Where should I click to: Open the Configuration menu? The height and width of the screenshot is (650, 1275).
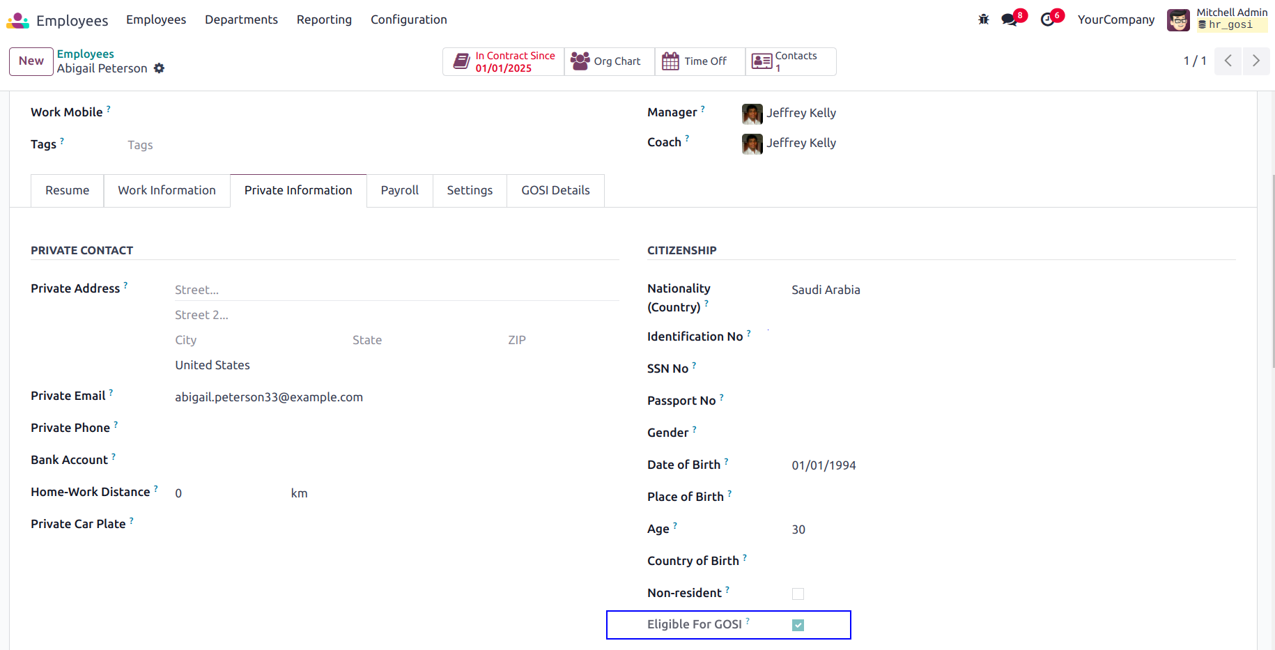[x=409, y=20]
